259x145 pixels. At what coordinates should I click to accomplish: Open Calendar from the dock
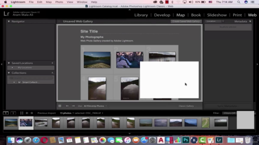coord(69,140)
